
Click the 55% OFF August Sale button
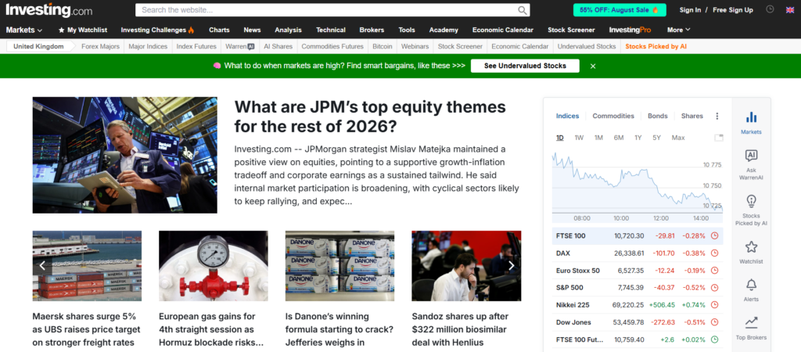click(x=620, y=9)
